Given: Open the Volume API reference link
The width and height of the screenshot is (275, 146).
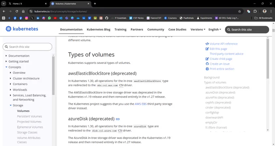Looking at the screenshot, I should [x=223, y=44].
